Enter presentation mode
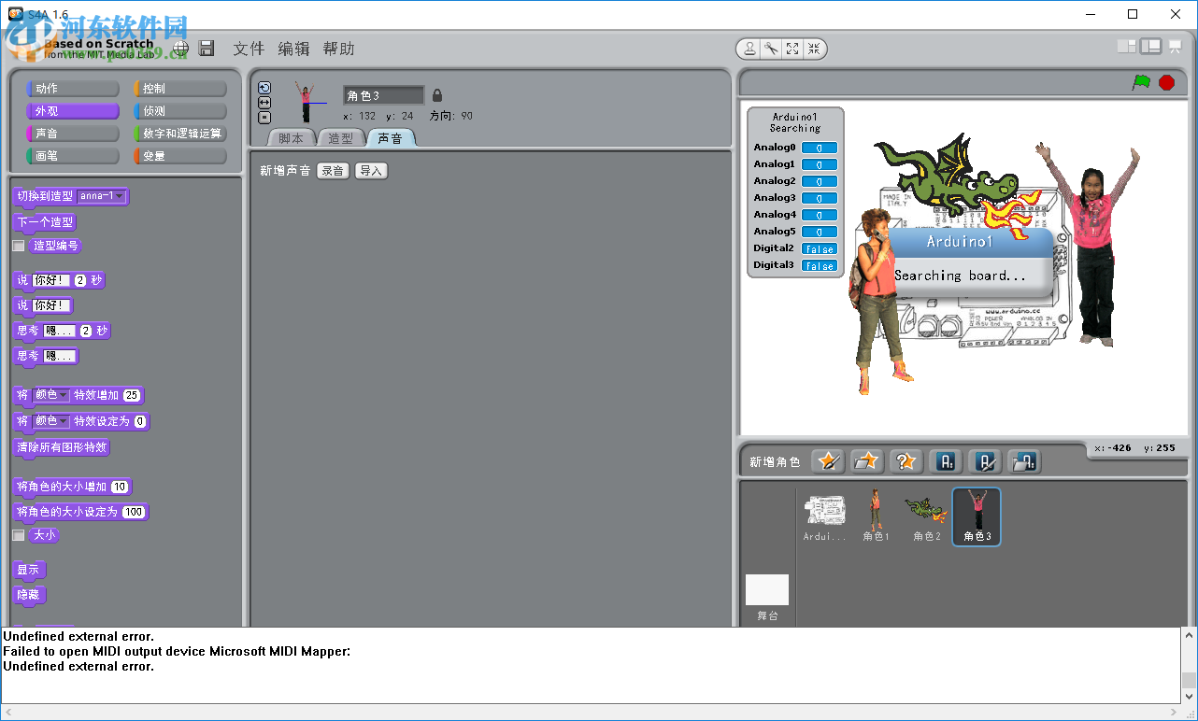 click(1175, 47)
